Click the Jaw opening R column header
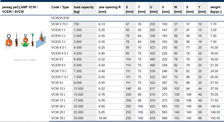 [109, 9]
